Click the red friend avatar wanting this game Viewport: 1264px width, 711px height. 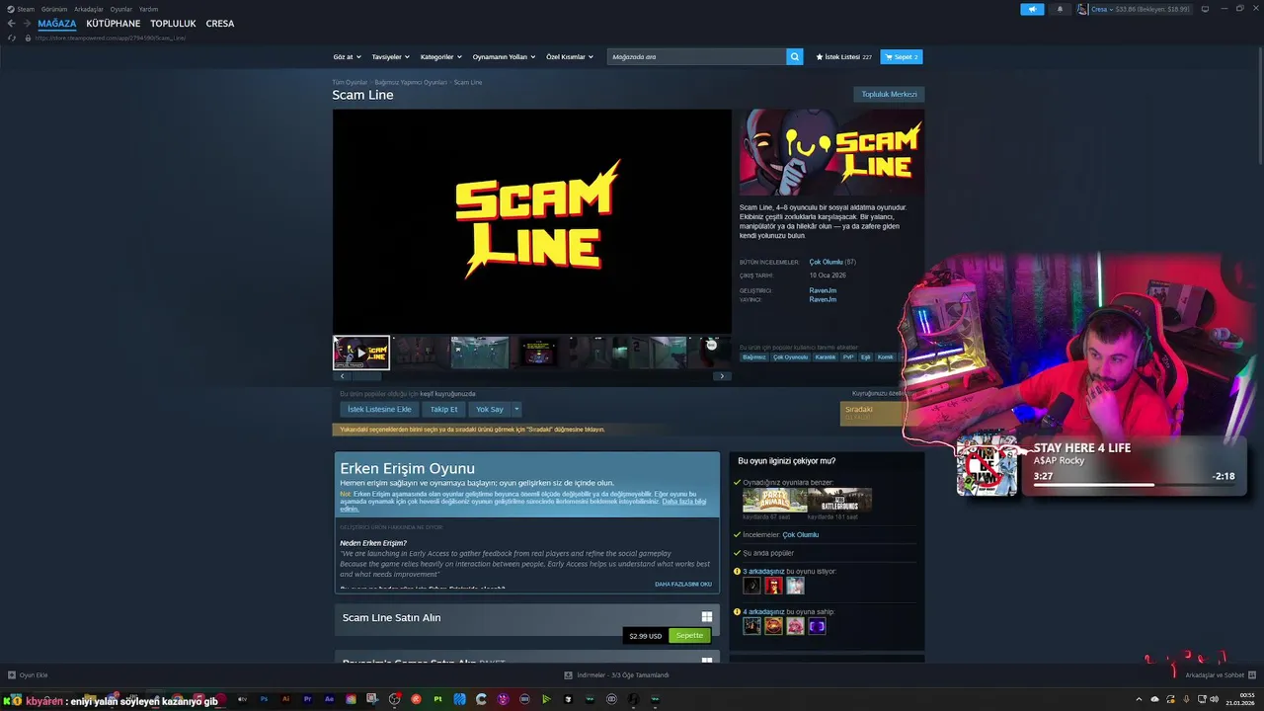(773, 586)
